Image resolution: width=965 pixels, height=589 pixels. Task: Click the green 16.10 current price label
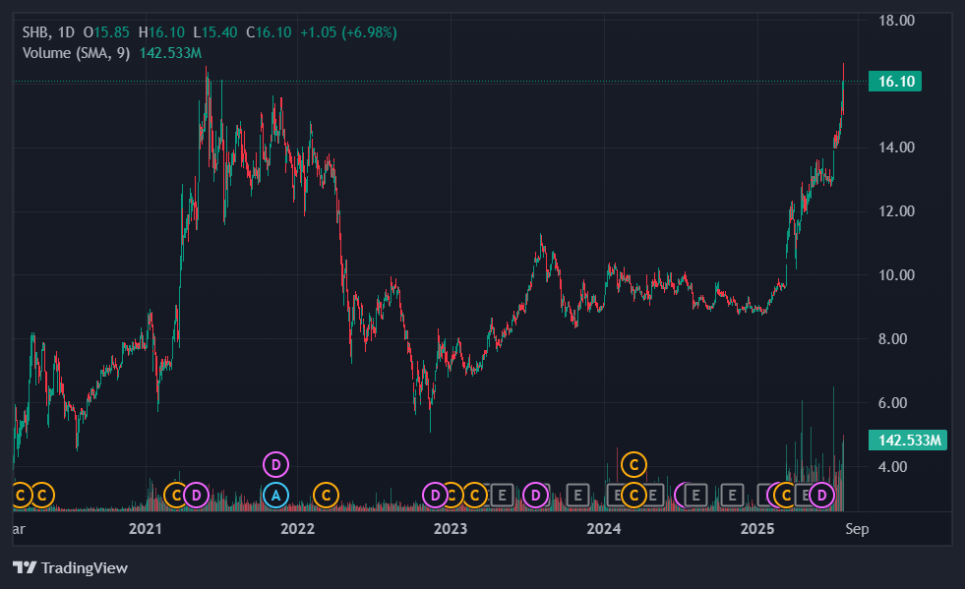(x=895, y=82)
